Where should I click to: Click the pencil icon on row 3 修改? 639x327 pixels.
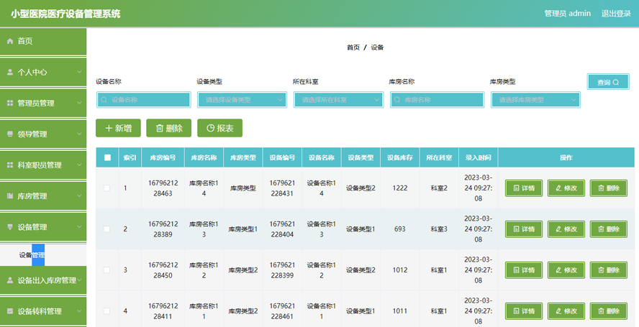558,270
